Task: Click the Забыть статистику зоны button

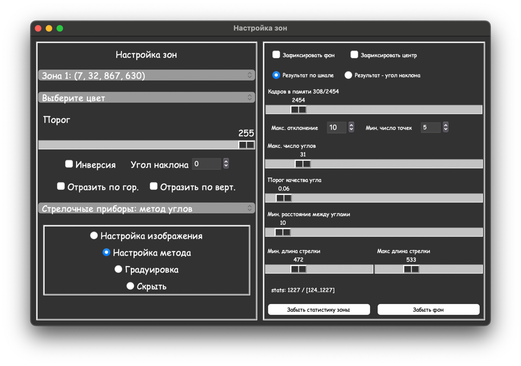Action: [x=319, y=310]
